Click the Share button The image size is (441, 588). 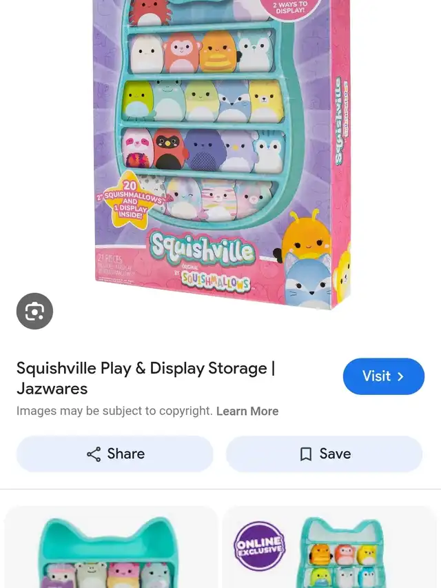tap(115, 454)
